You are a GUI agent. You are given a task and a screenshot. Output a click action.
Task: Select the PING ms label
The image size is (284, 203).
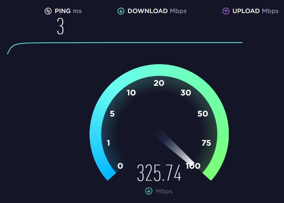click(68, 11)
